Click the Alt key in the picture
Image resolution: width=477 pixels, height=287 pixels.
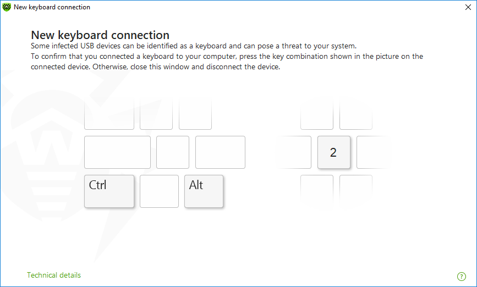click(x=204, y=191)
